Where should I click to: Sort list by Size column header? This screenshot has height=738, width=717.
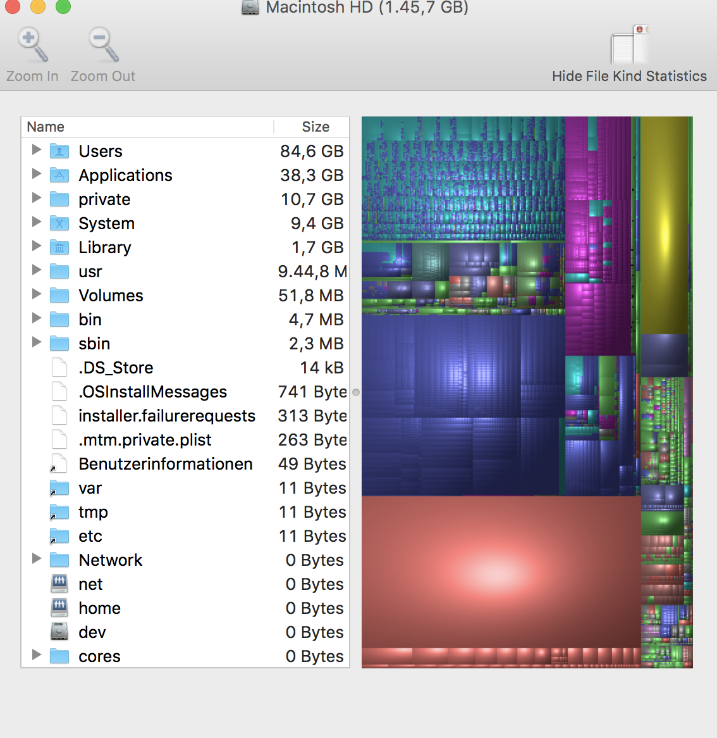click(x=315, y=127)
